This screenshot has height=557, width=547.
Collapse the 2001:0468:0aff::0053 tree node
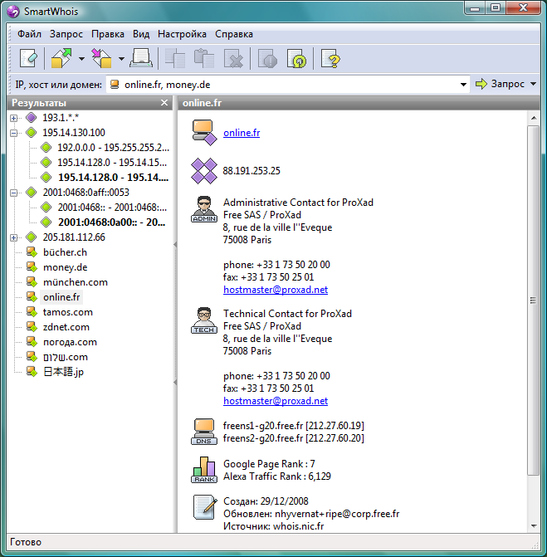click(x=14, y=193)
